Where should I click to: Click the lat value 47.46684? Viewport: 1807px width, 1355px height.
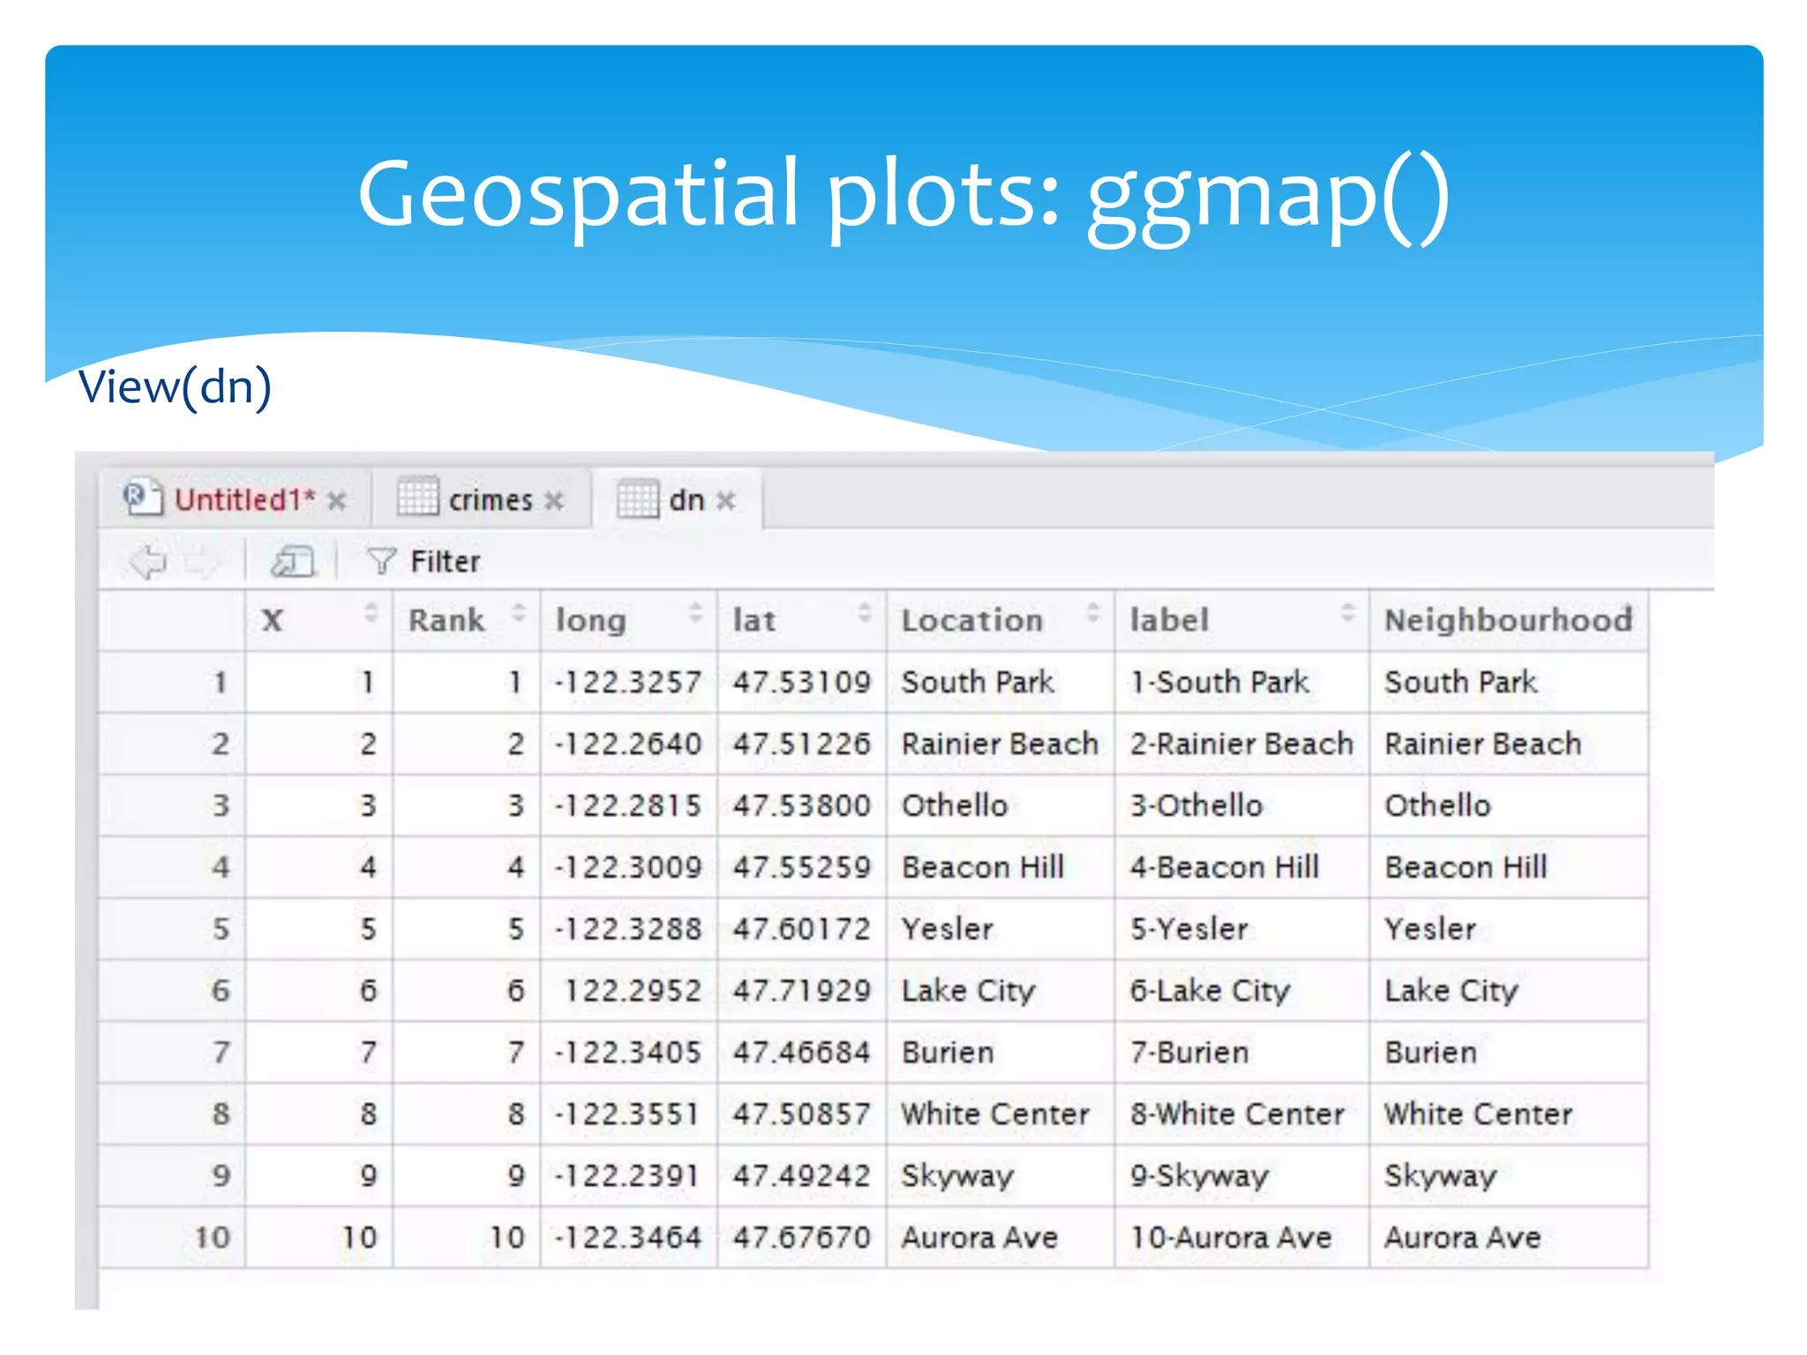801,1052
